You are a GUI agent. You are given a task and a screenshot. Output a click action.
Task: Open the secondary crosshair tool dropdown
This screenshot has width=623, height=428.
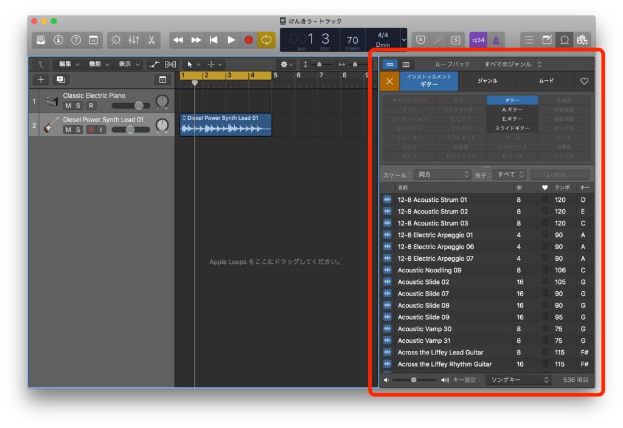215,64
